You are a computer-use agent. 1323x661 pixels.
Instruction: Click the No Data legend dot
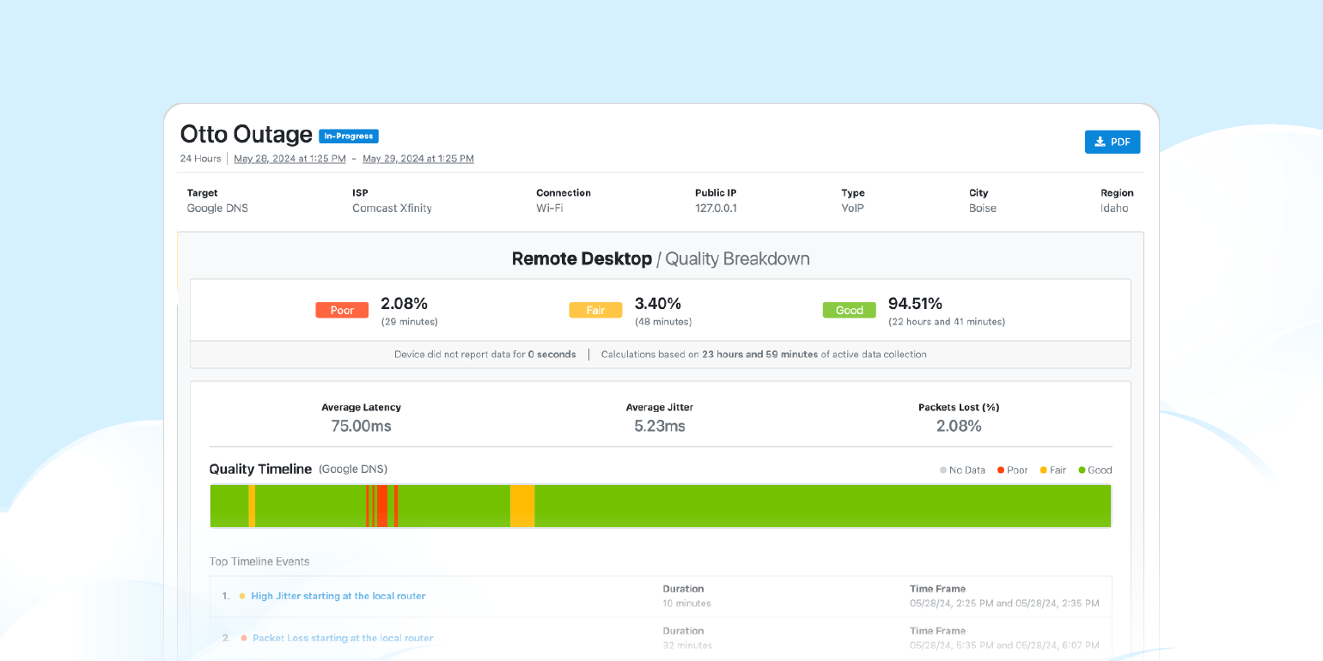click(943, 470)
